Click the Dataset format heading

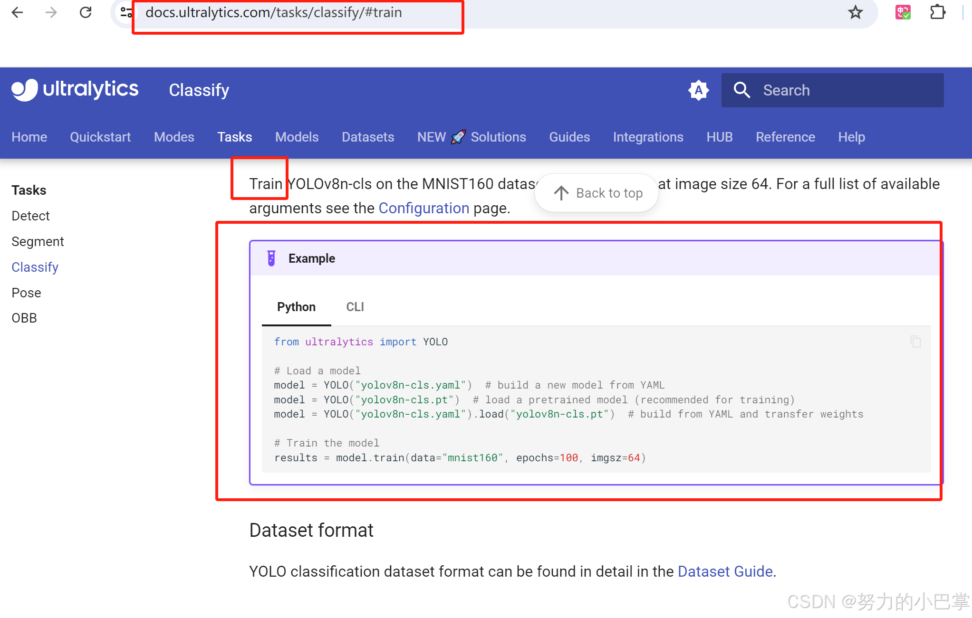pyautogui.click(x=311, y=530)
